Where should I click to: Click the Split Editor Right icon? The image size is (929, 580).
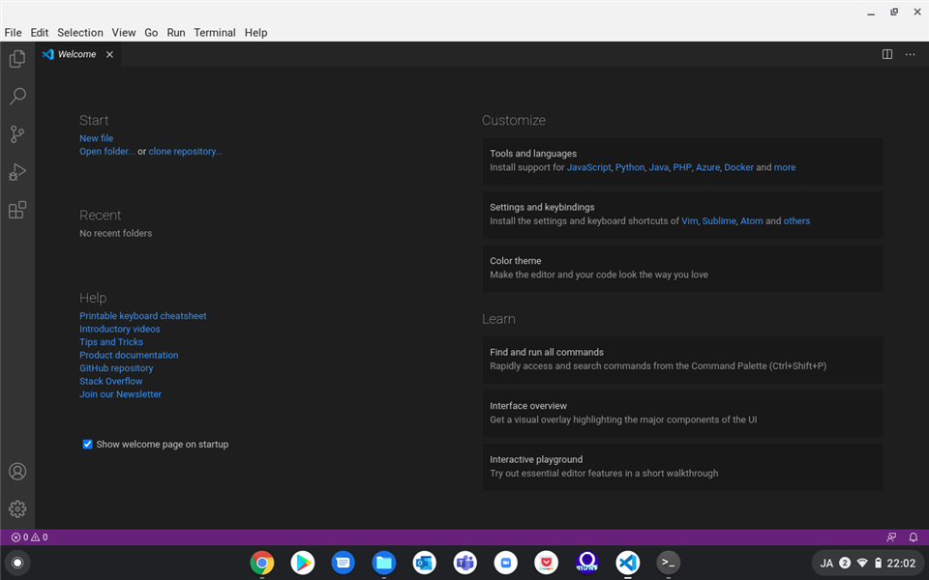point(887,54)
